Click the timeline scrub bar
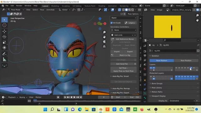 [x=87, y=101]
